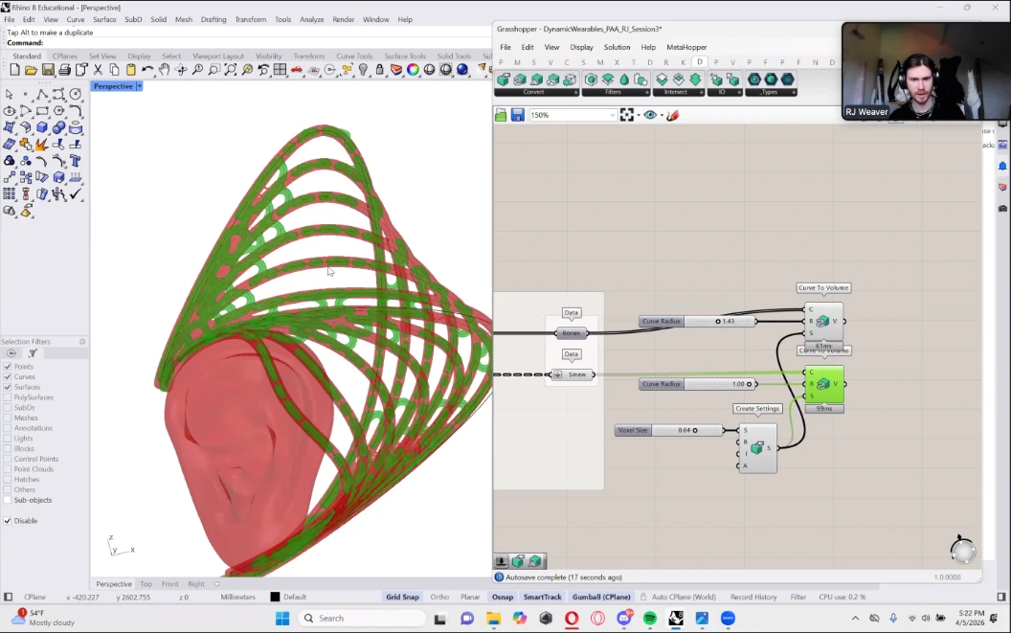1011x633 pixels.
Task: Click the Save icon in Rhino's Standard toolbar
Action: point(48,70)
